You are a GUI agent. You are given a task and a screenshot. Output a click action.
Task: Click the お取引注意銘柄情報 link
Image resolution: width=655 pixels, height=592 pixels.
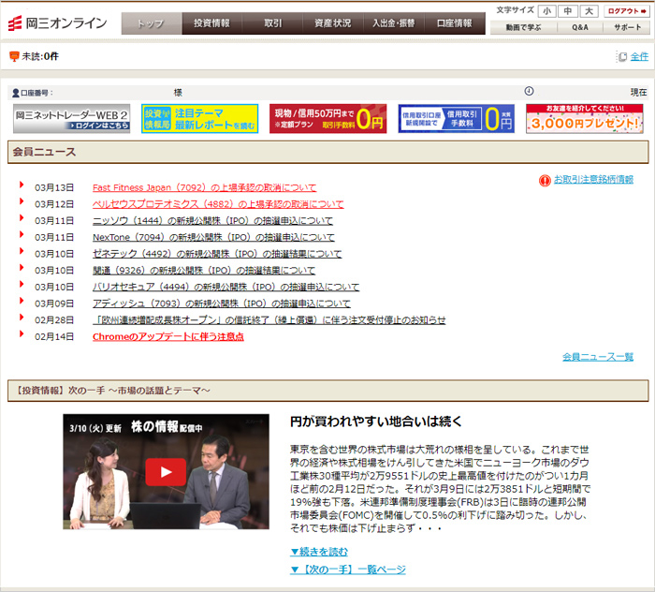[x=593, y=179]
